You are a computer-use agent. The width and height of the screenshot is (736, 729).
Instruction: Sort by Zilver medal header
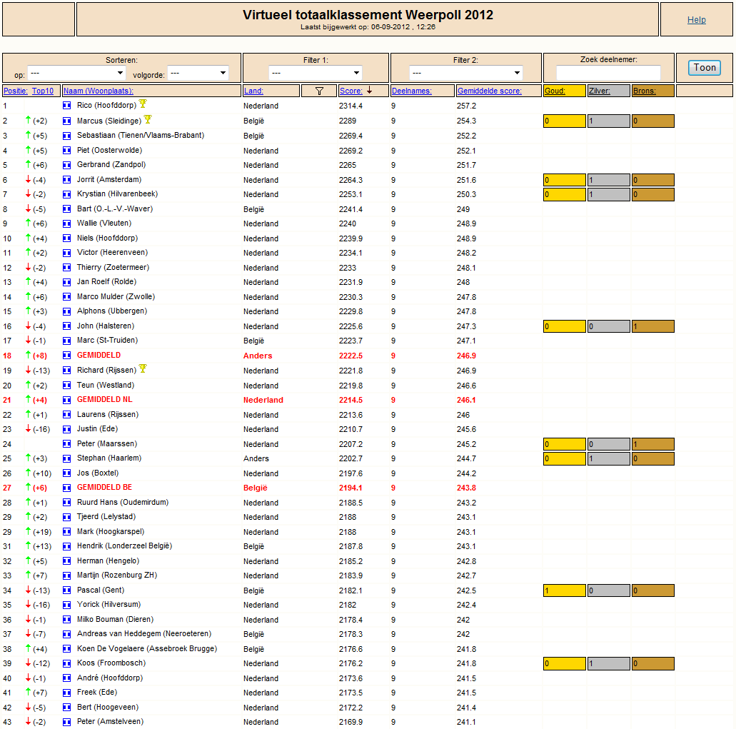600,91
